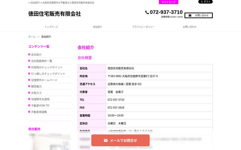The image size is (241, 150).
Task: Click the 会社紹介 breadcrumb text
Action: point(46,37)
